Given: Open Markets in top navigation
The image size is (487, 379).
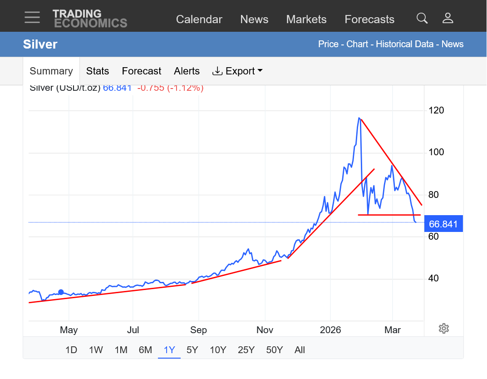Looking at the screenshot, I should tap(306, 20).
